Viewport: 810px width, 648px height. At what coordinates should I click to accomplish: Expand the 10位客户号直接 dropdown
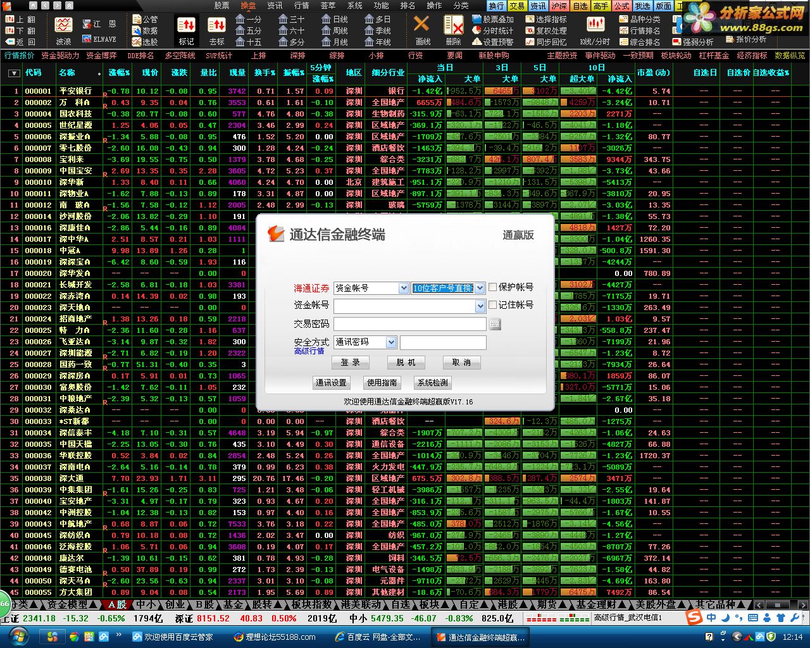[x=480, y=288]
